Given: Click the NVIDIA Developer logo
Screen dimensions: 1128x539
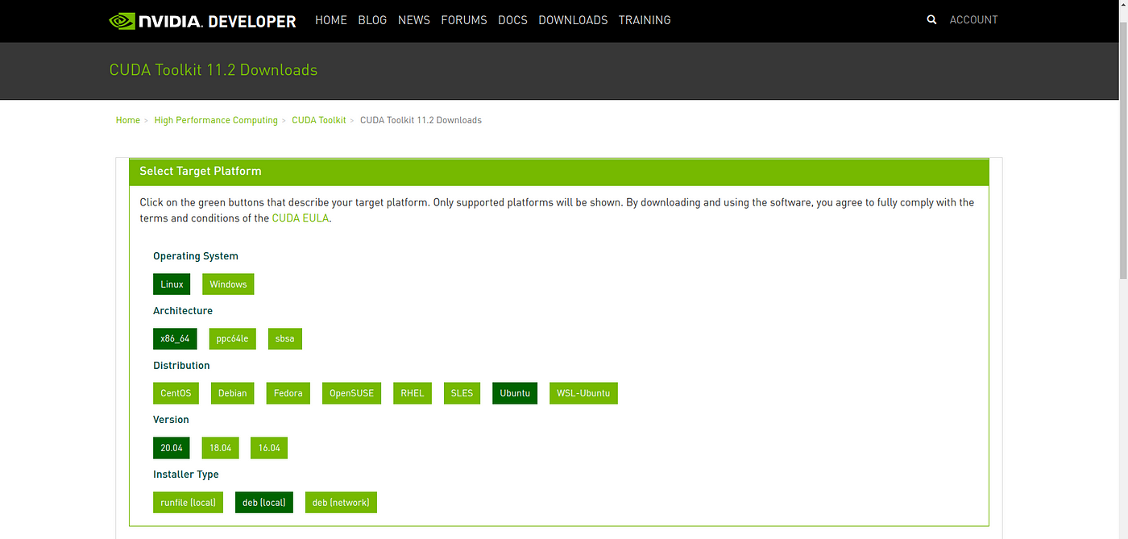Looking at the screenshot, I should click(203, 21).
